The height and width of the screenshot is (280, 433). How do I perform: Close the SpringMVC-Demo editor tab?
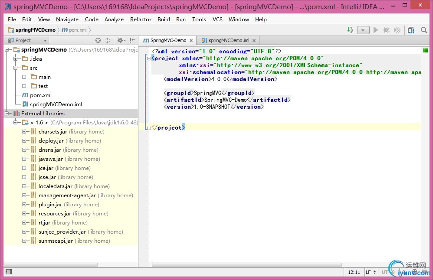(191, 41)
